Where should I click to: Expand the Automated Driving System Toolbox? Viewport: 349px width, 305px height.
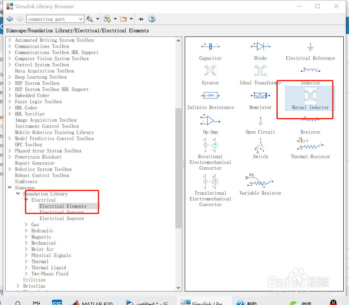[x=9, y=40]
